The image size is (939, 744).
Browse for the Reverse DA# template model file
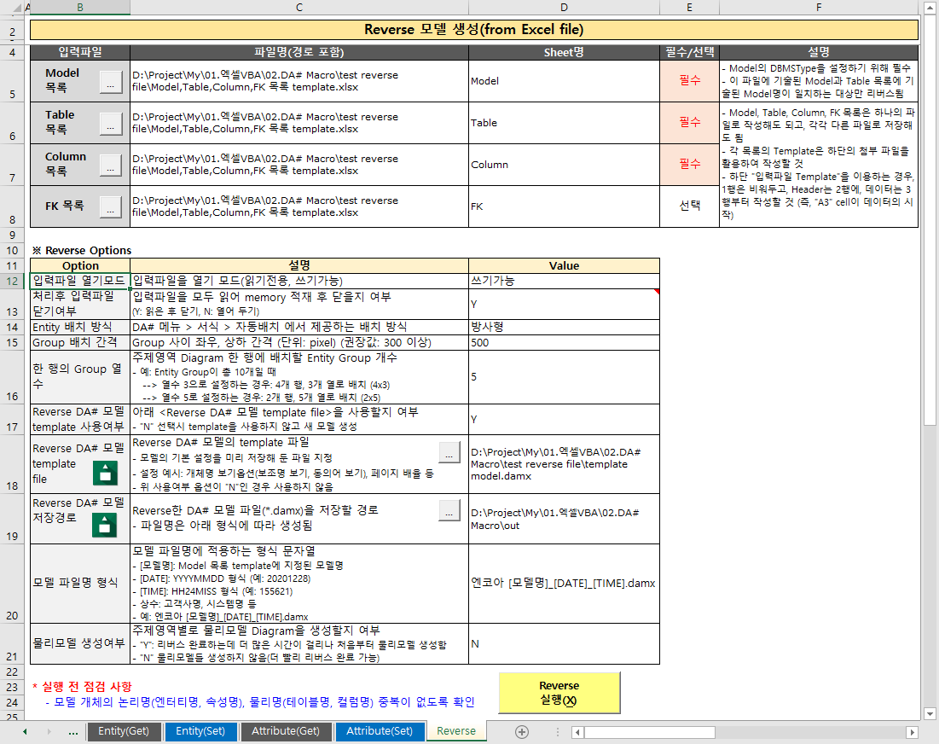[449, 452]
